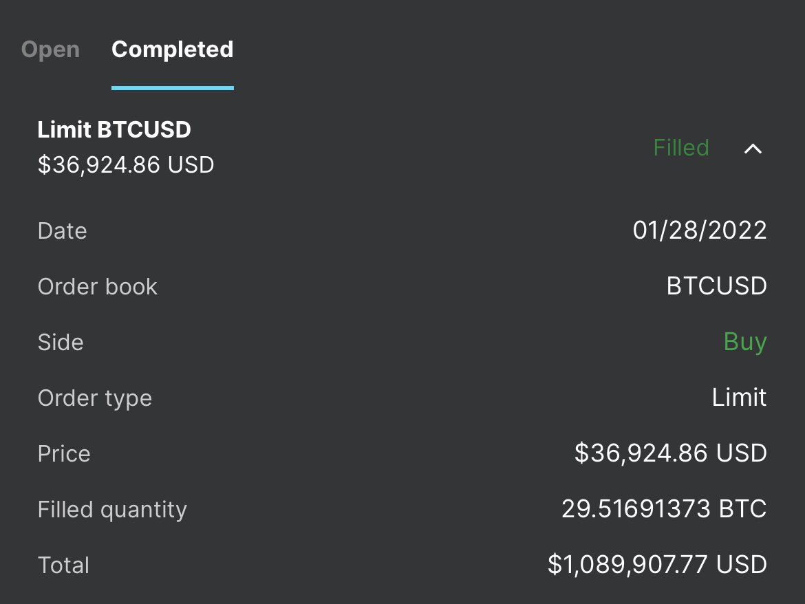Switch to the Open orders tab
The width and height of the screenshot is (805, 604).
pos(50,50)
